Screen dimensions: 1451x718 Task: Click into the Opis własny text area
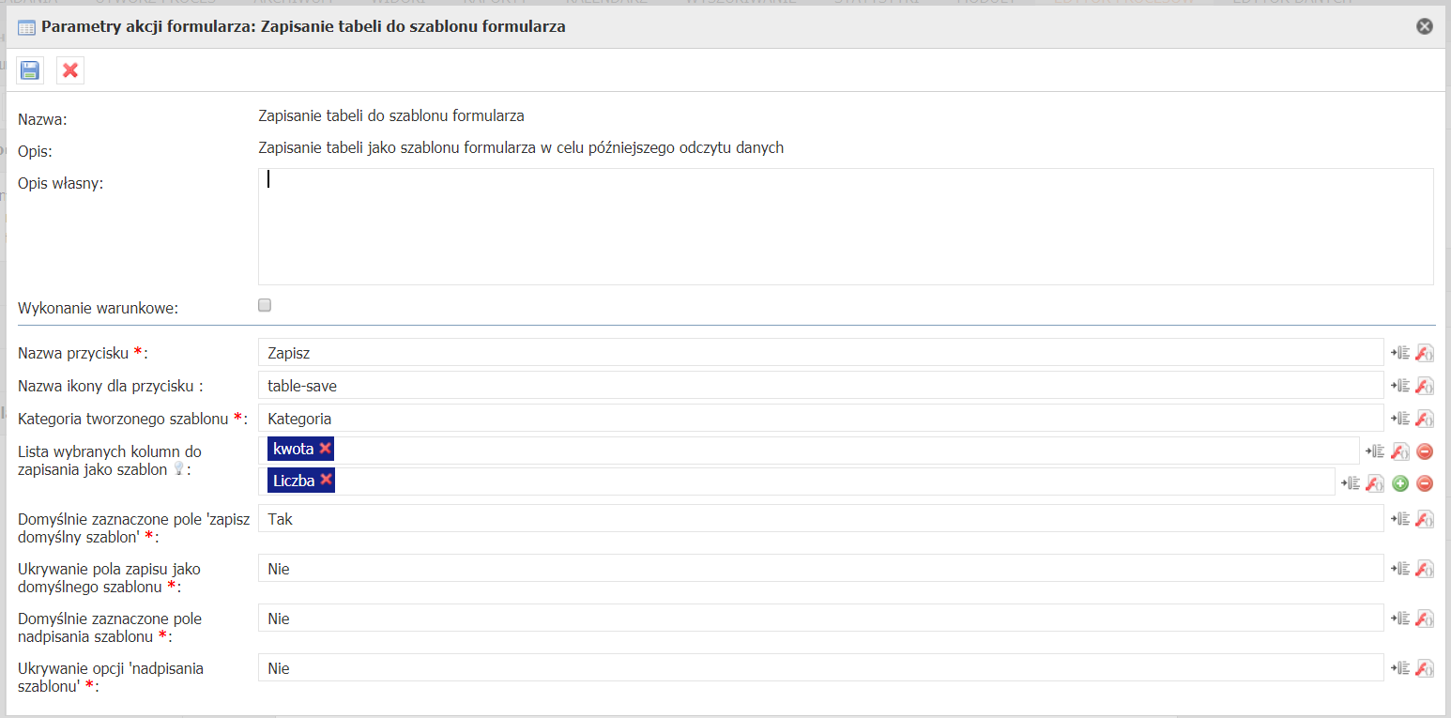[846, 226]
